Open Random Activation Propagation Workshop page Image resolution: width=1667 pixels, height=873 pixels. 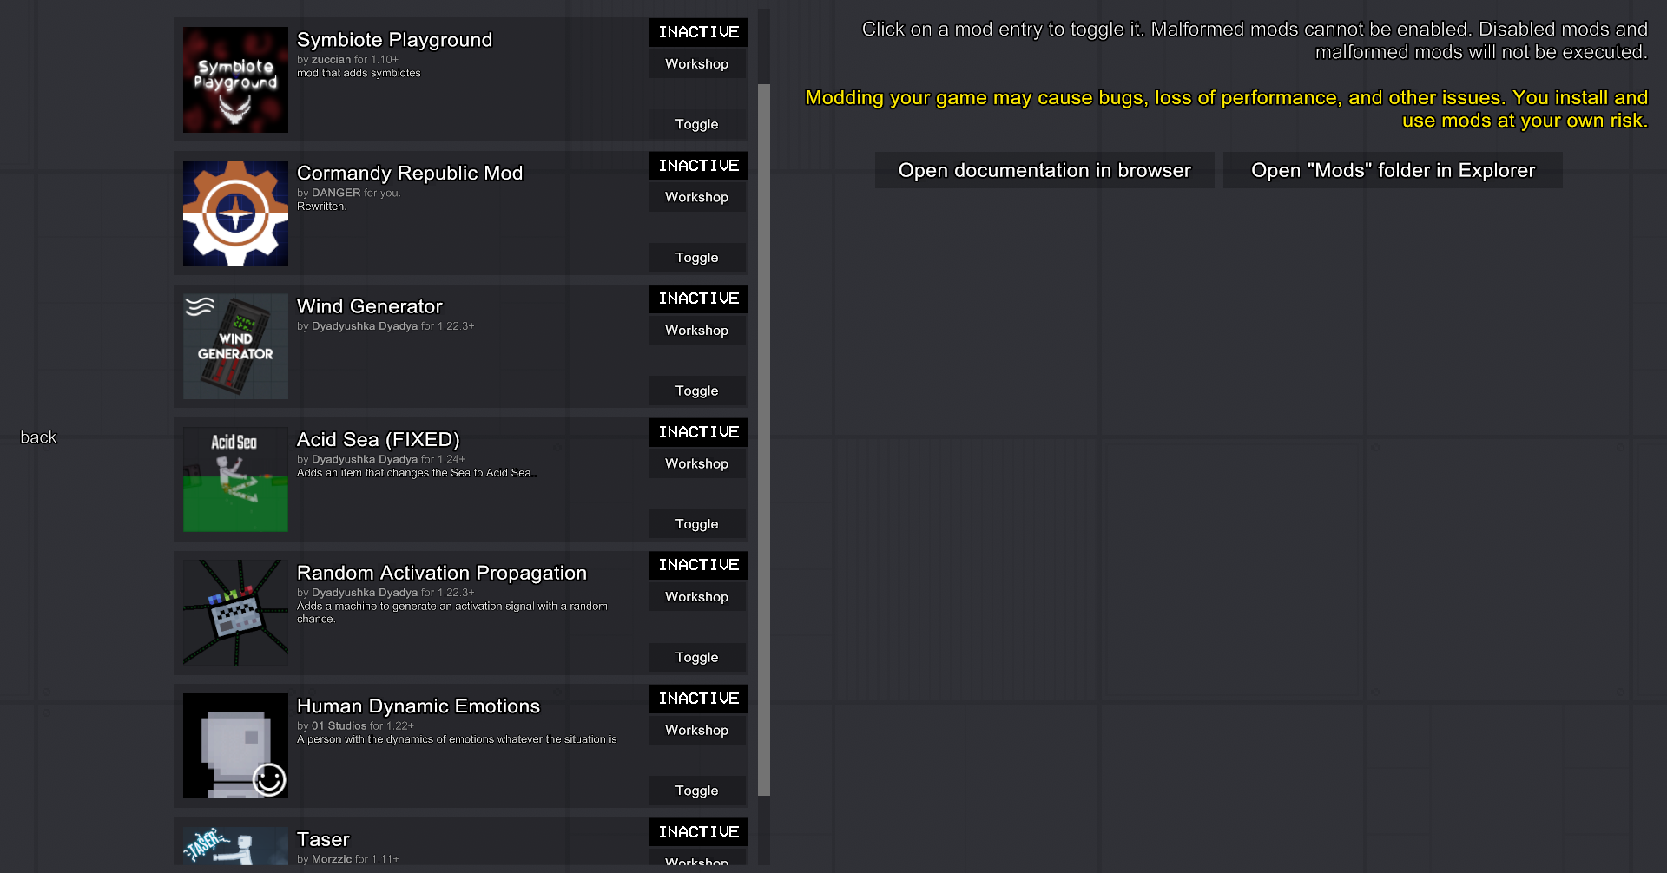[x=697, y=597]
